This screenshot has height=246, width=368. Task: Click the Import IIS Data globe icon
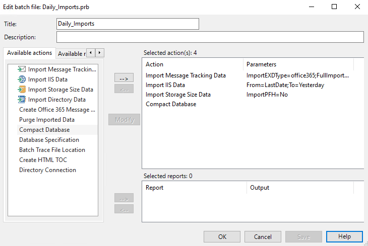tap(22, 79)
